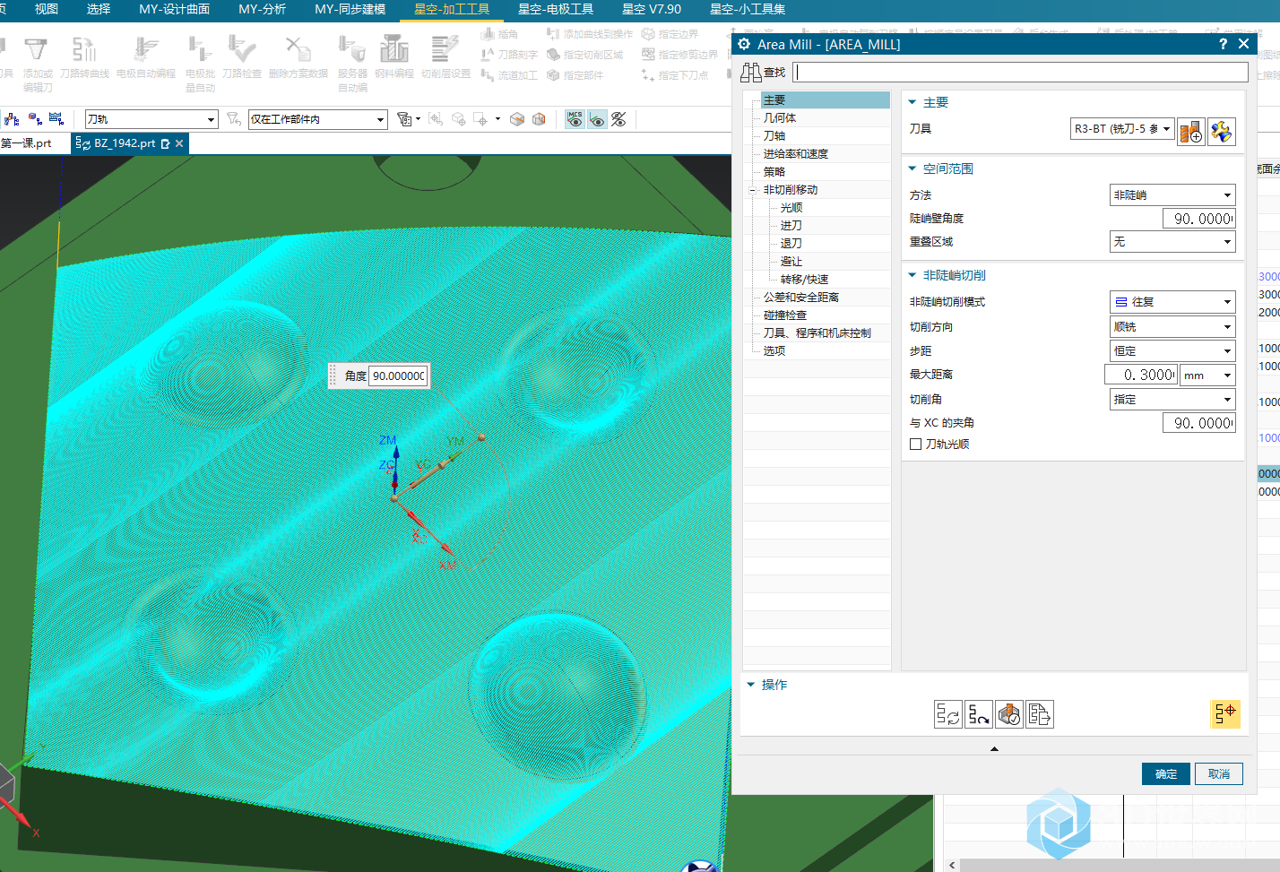
Task: Click the yellow display tool path icon
Action: point(1224,713)
